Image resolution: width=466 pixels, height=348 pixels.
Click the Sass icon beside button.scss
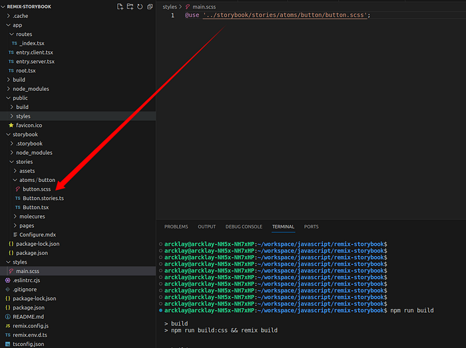pos(17,189)
